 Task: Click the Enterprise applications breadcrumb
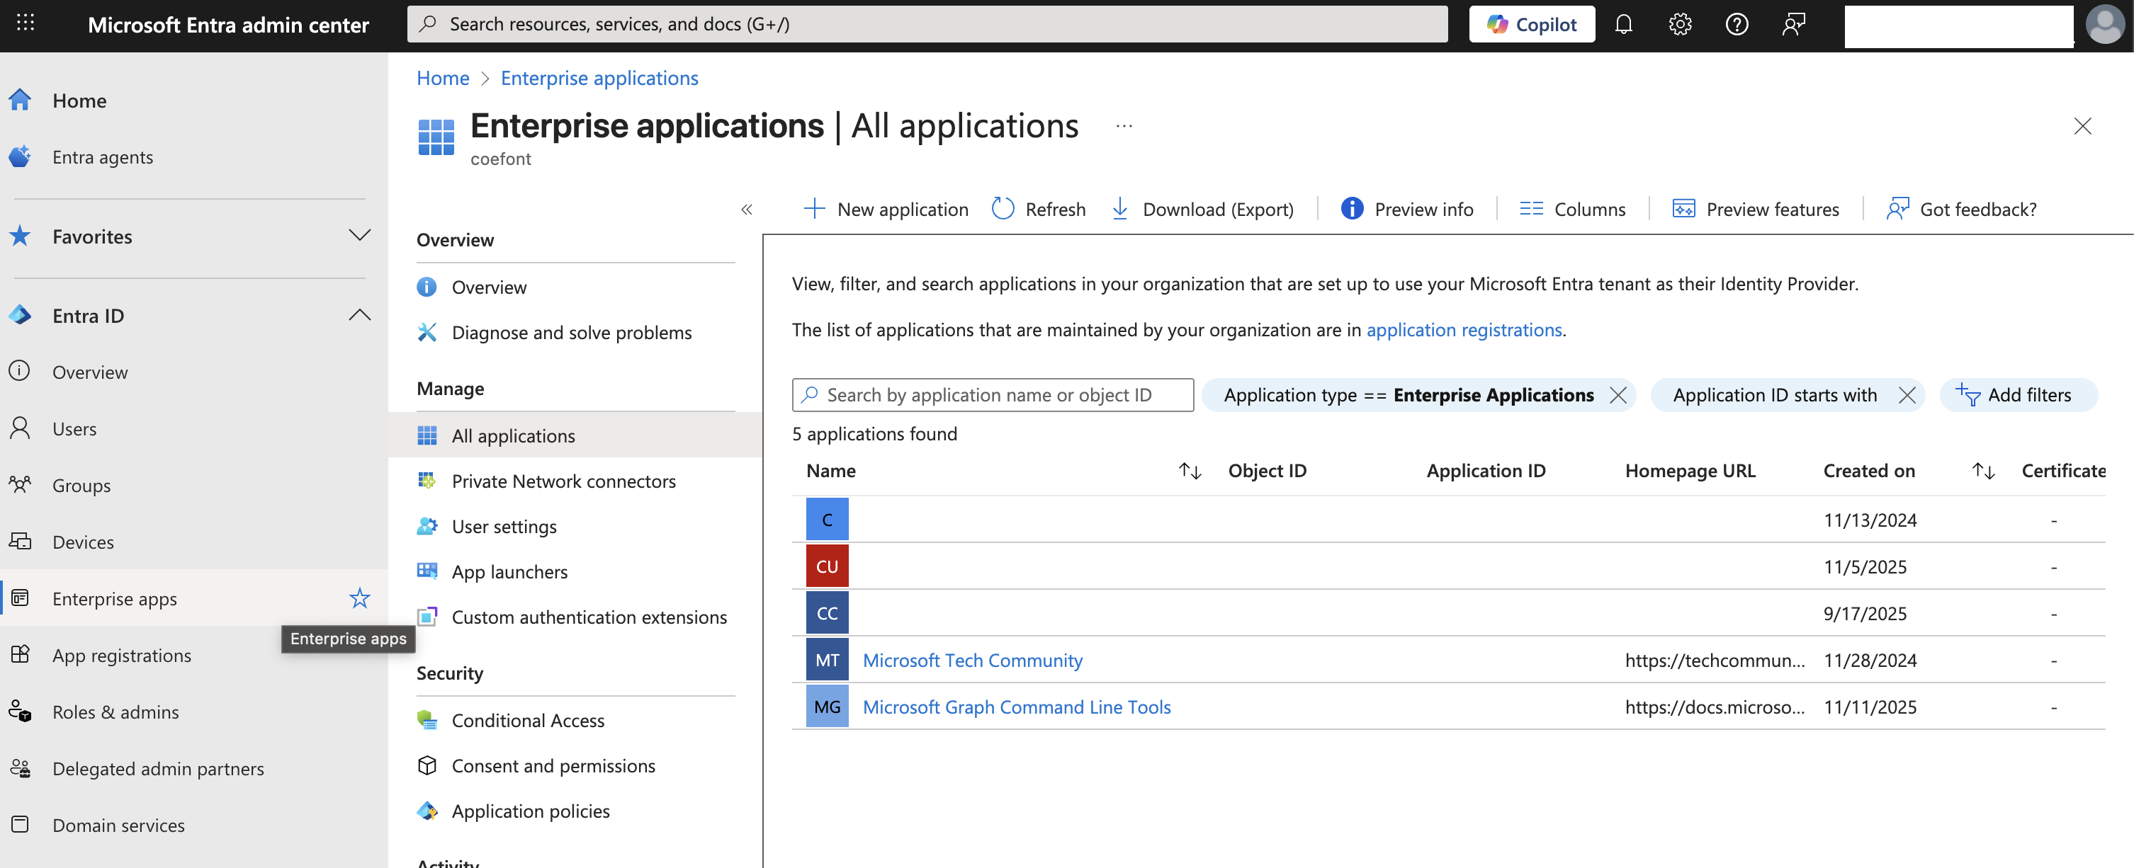coord(599,78)
